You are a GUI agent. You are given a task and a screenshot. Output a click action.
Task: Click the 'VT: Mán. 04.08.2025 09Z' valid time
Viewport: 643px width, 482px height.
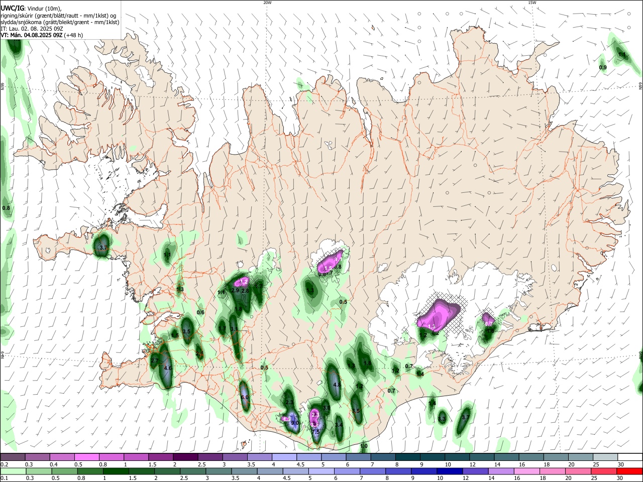pos(32,35)
